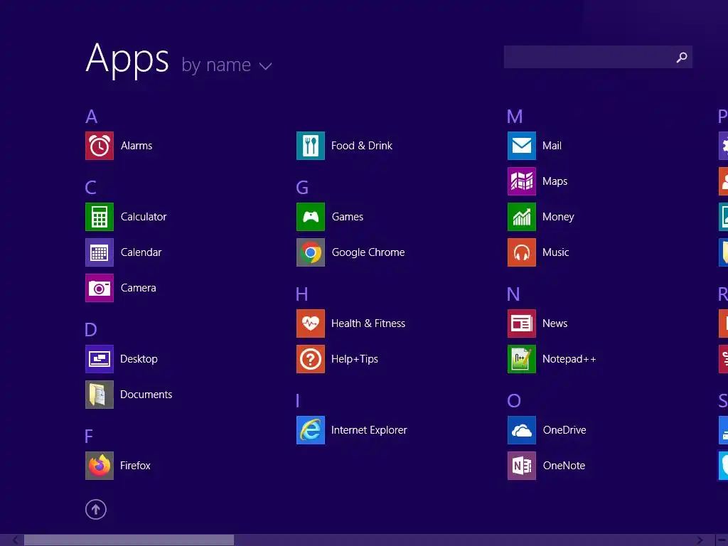Select the letter N group header
This screenshot has width=728, height=546.
(513, 294)
